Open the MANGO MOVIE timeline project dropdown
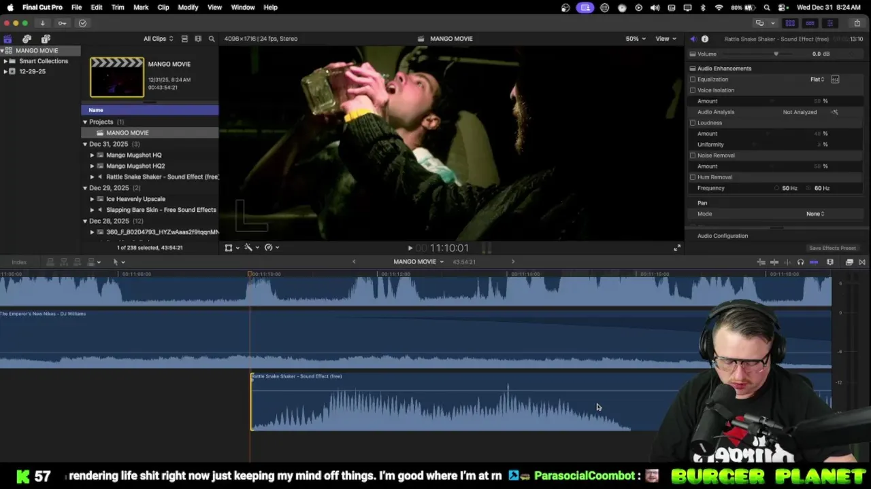The image size is (871, 489). (x=418, y=262)
